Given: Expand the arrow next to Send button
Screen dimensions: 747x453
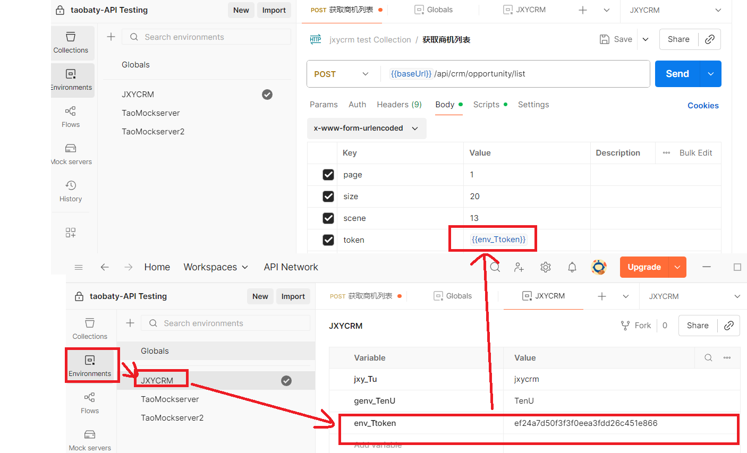Looking at the screenshot, I should click(711, 74).
